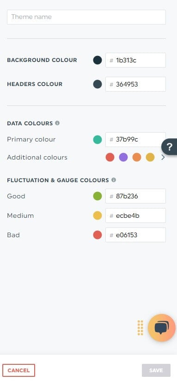Select the red additional colour swatch
The width and height of the screenshot is (177, 381).
pos(110,158)
